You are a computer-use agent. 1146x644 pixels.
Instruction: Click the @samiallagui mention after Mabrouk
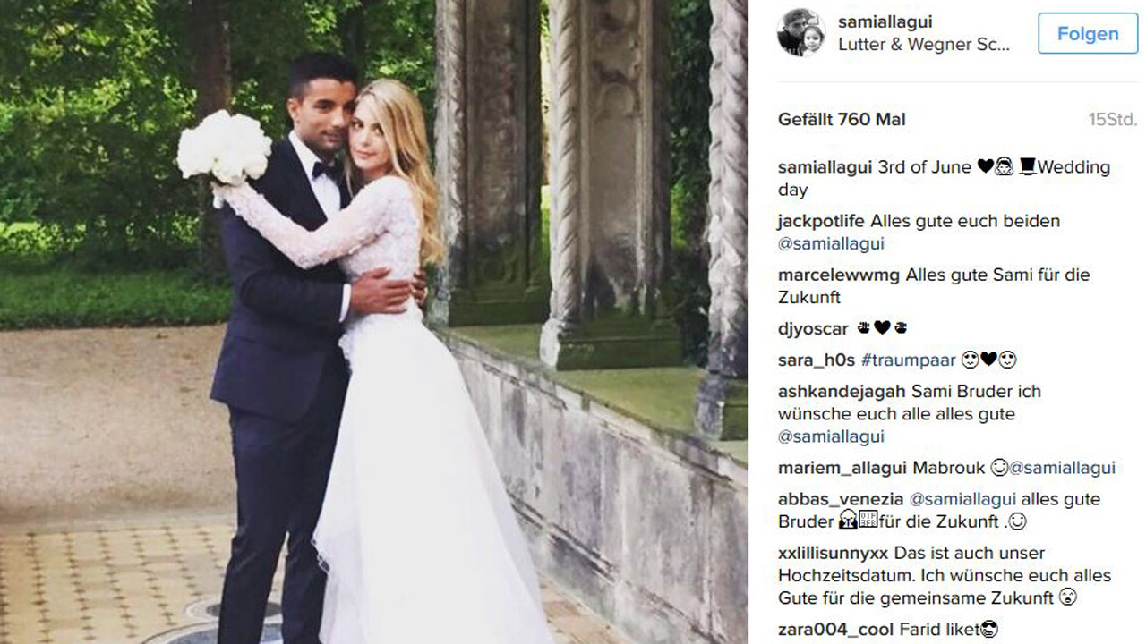point(1063,468)
